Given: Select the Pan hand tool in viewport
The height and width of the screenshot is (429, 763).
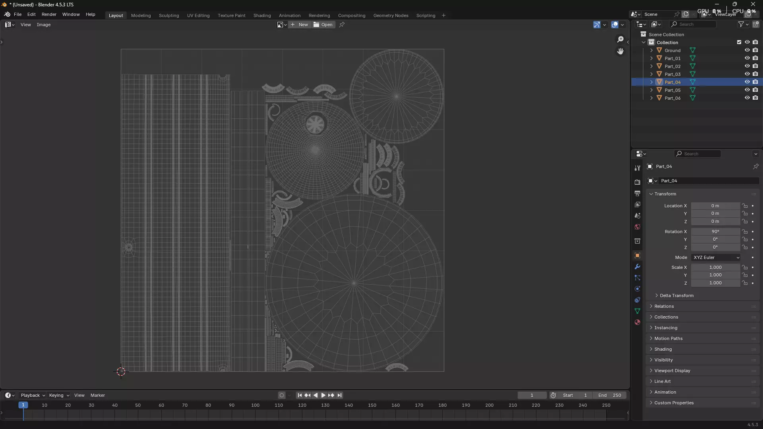Looking at the screenshot, I should click(620, 51).
